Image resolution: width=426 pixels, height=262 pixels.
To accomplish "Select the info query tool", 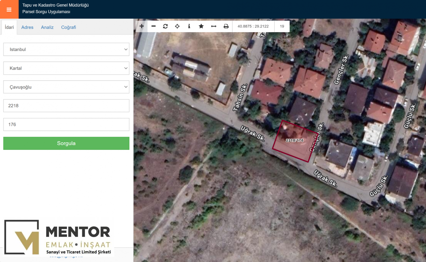I will pyautogui.click(x=189, y=26).
